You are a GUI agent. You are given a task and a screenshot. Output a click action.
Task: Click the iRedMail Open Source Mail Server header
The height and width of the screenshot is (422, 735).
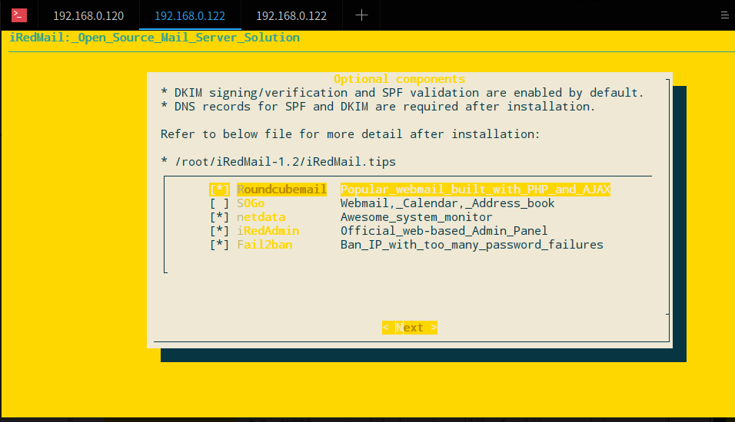pyautogui.click(x=155, y=38)
